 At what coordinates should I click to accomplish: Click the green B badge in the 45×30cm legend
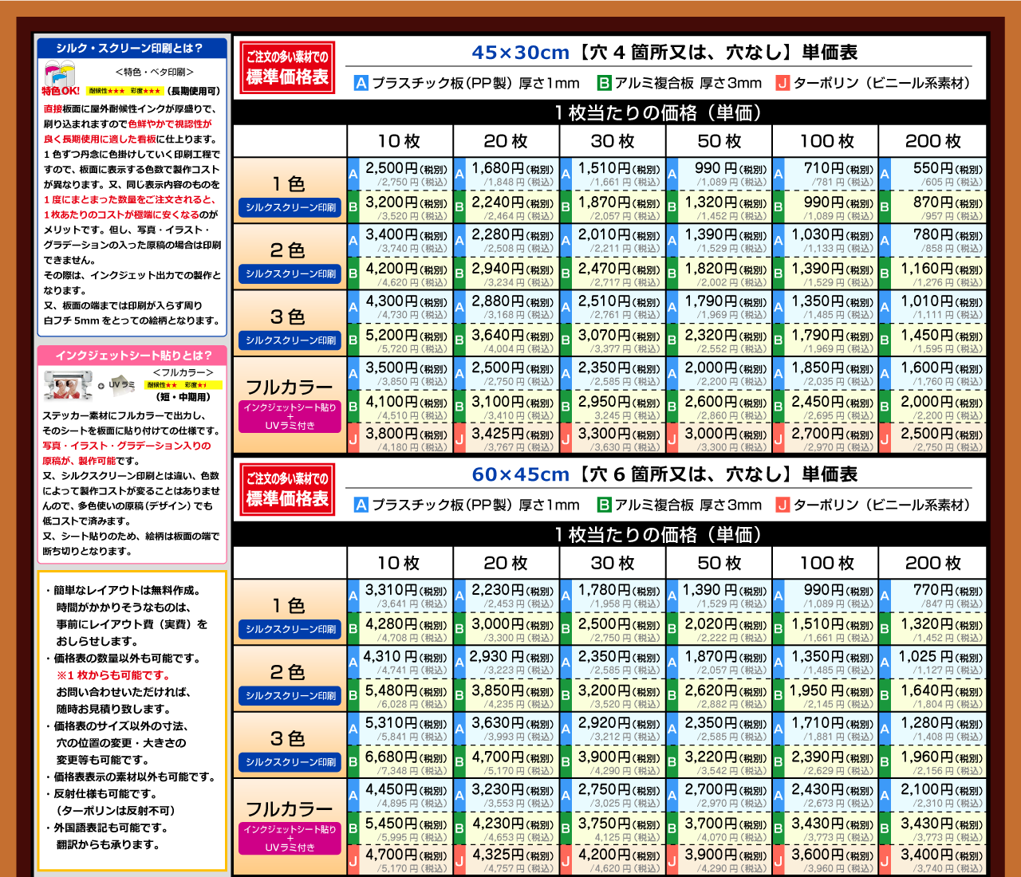point(604,83)
